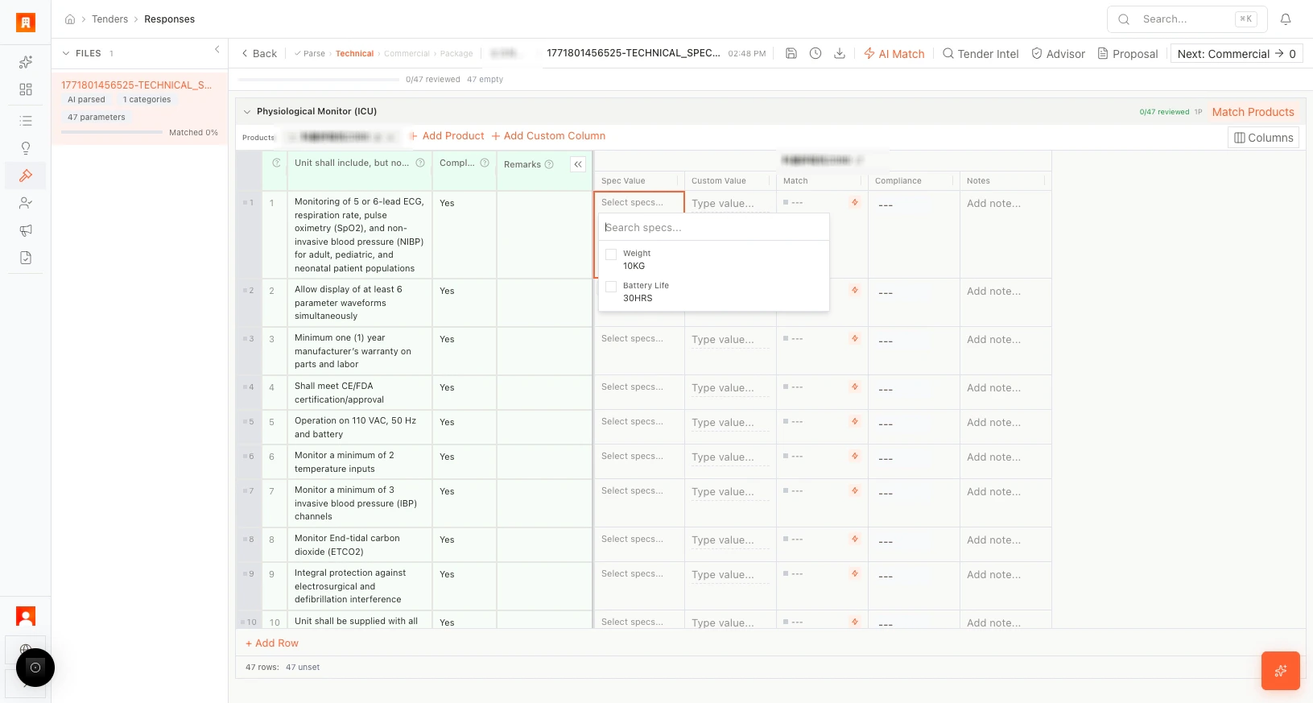This screenshot has width=1313, height=703.
Task: Open Tender Intel
Action: (x=981, y=54)
